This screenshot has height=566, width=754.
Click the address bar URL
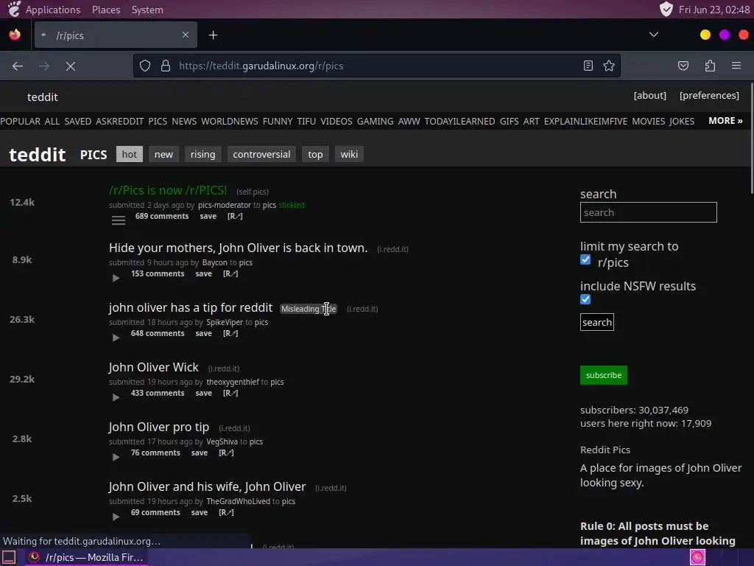(261, 66)
